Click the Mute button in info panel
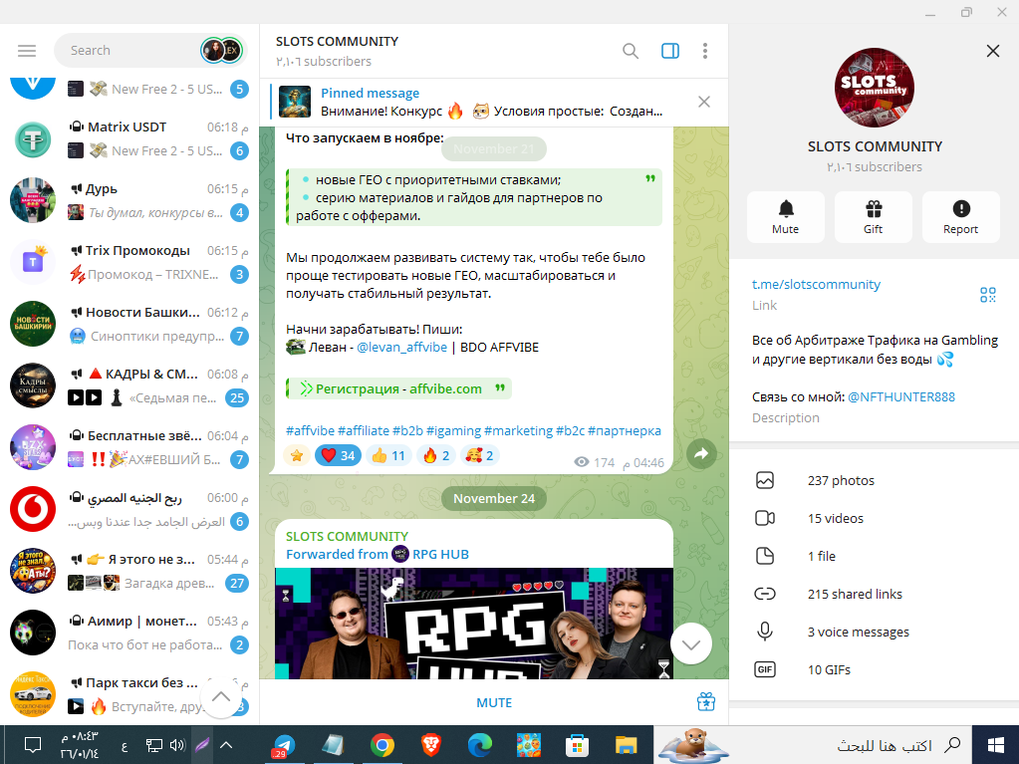This screenshot has width=1019, height=764. click(x=786, y=217)
